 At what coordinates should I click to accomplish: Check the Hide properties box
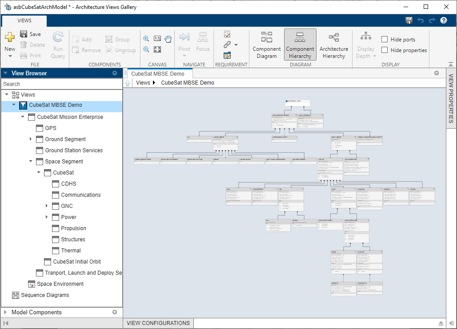point(384,50)
